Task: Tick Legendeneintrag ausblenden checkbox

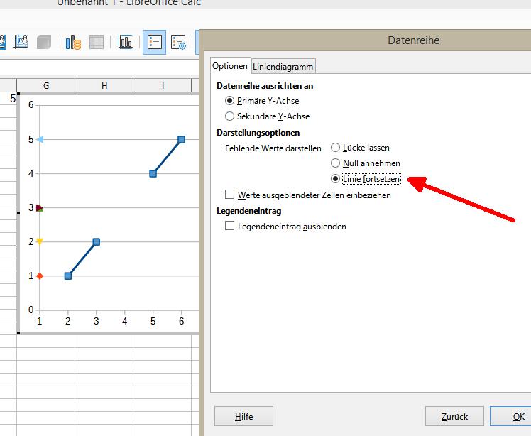Action: [229, 226]
